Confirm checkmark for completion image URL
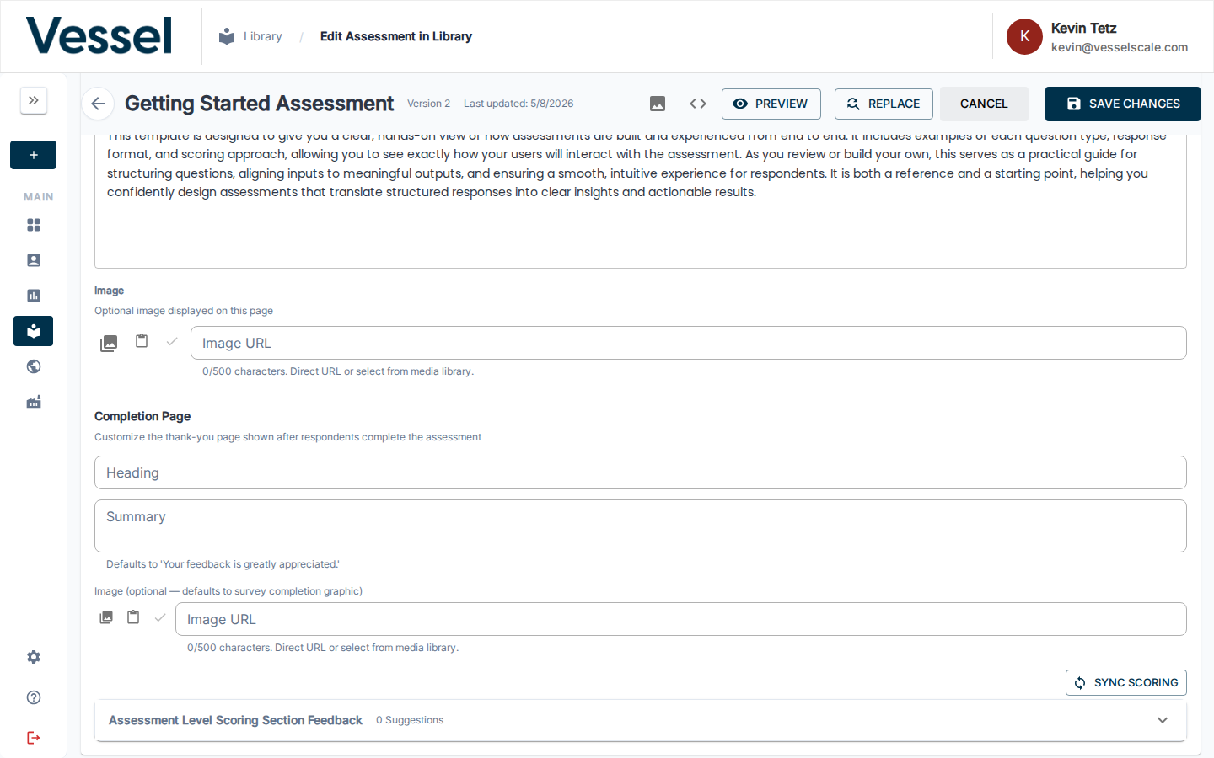This screenshot has width=1214, height=758. click(160, 617)
